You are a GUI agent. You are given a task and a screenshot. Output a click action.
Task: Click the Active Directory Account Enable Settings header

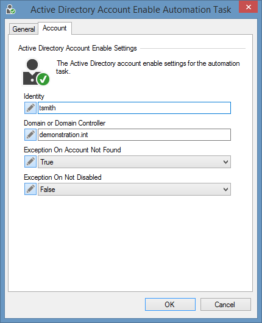77,48
